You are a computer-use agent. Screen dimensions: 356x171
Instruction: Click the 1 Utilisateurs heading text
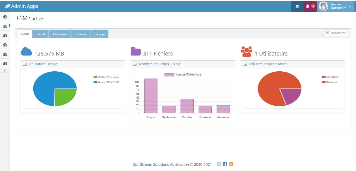[271, 54]
